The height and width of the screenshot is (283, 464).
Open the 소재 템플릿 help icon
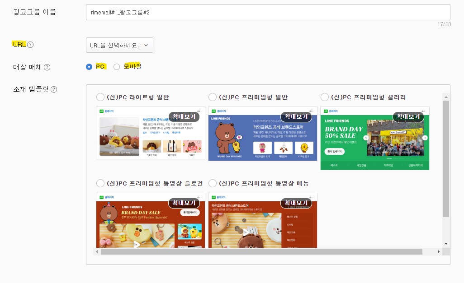[x=54, y=89]
